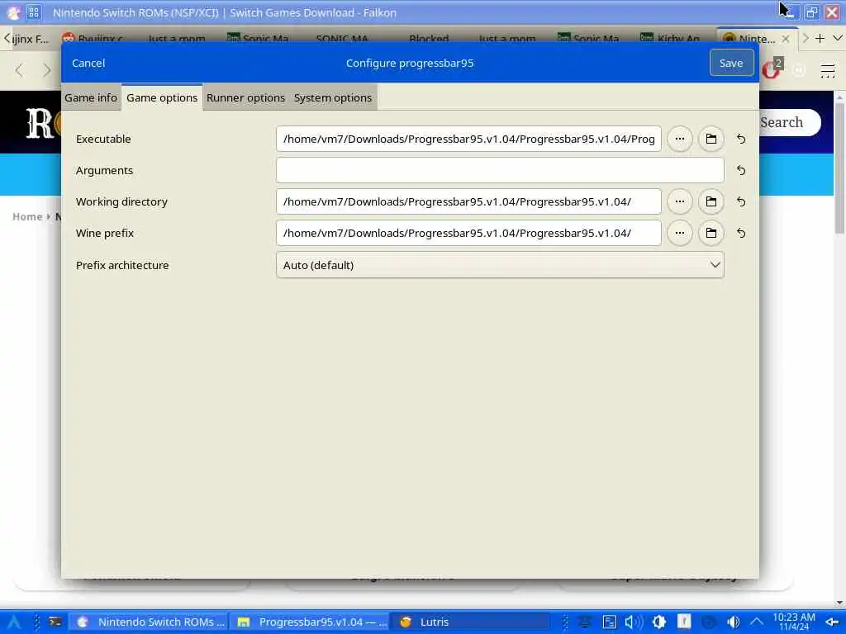Select the Game options tab

coord(162,97)
